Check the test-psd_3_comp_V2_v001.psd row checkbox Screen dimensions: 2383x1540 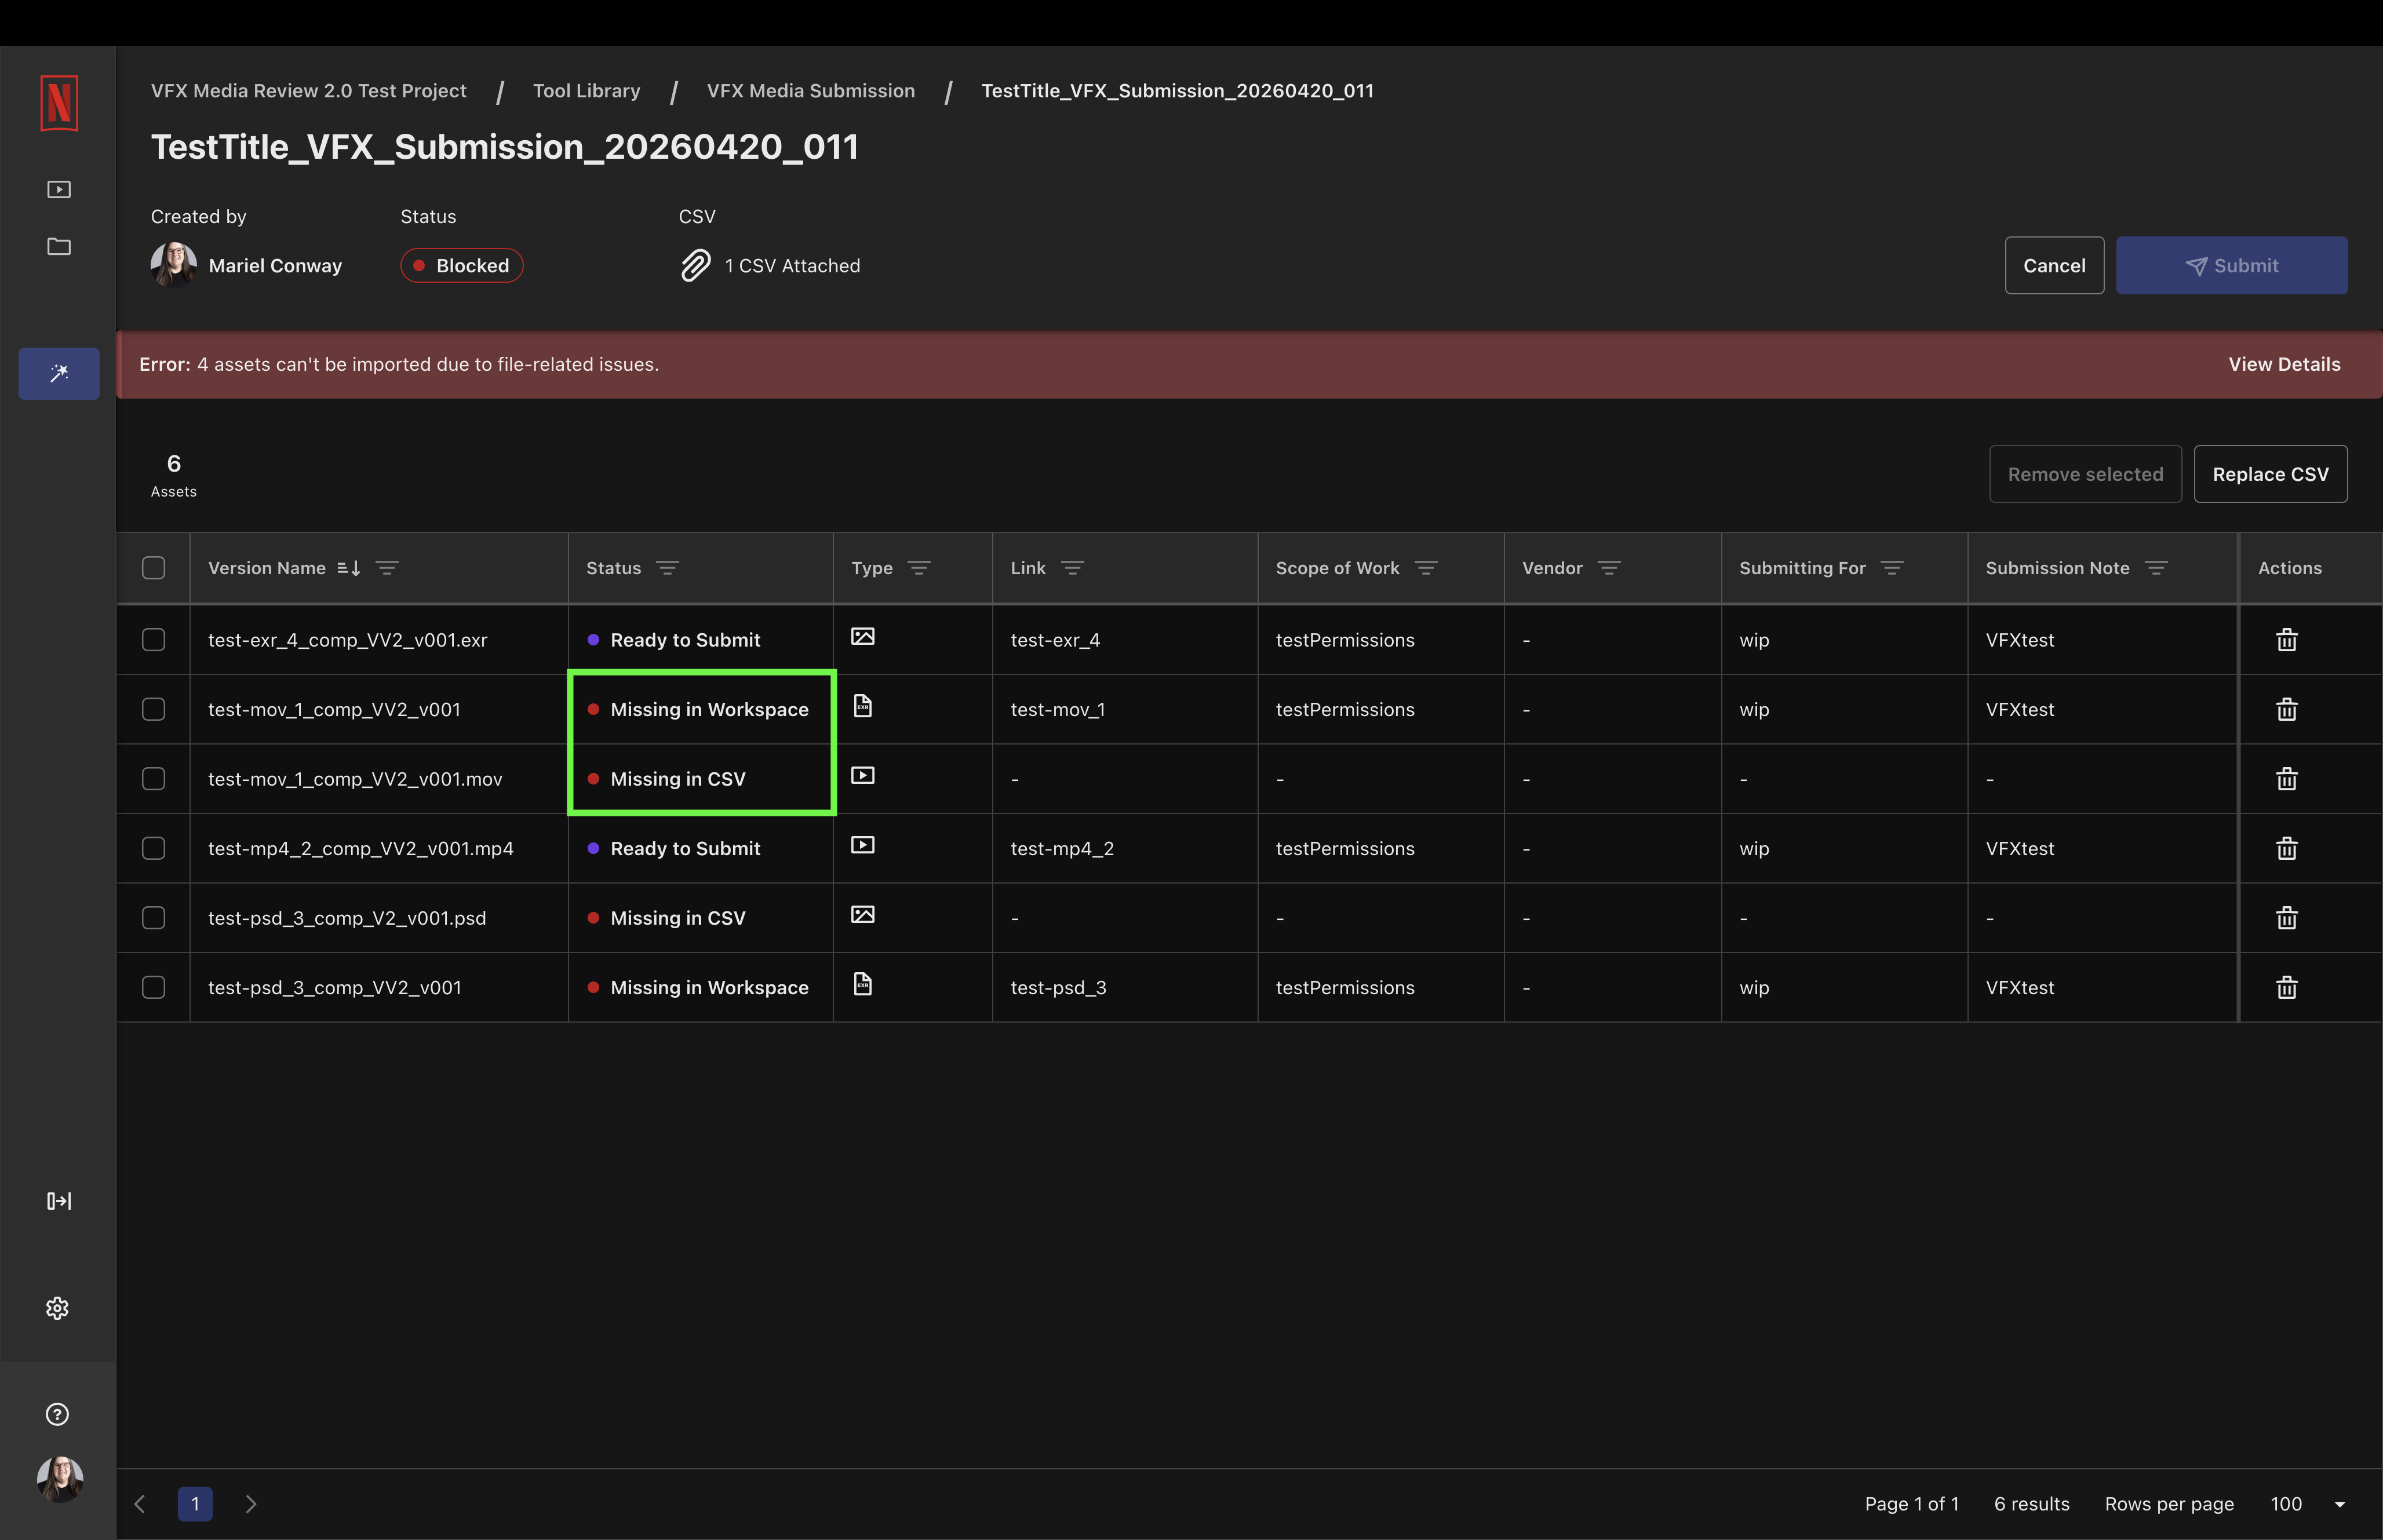coord(153,918)
